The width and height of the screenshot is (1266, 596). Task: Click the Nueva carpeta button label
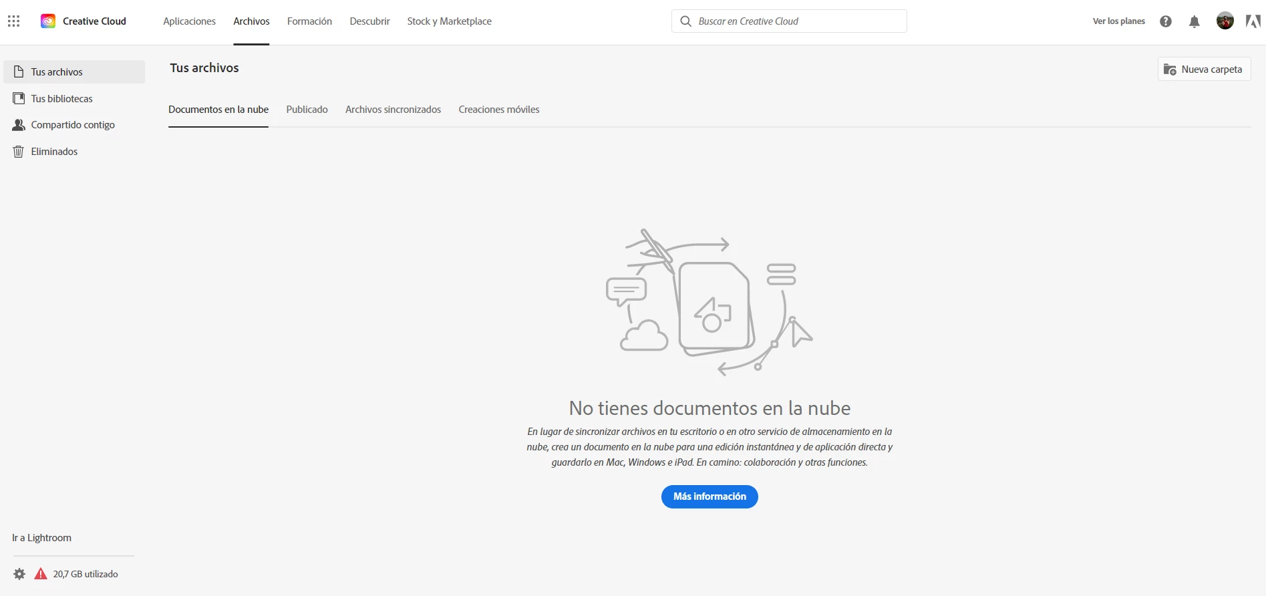coord(1211,69)
